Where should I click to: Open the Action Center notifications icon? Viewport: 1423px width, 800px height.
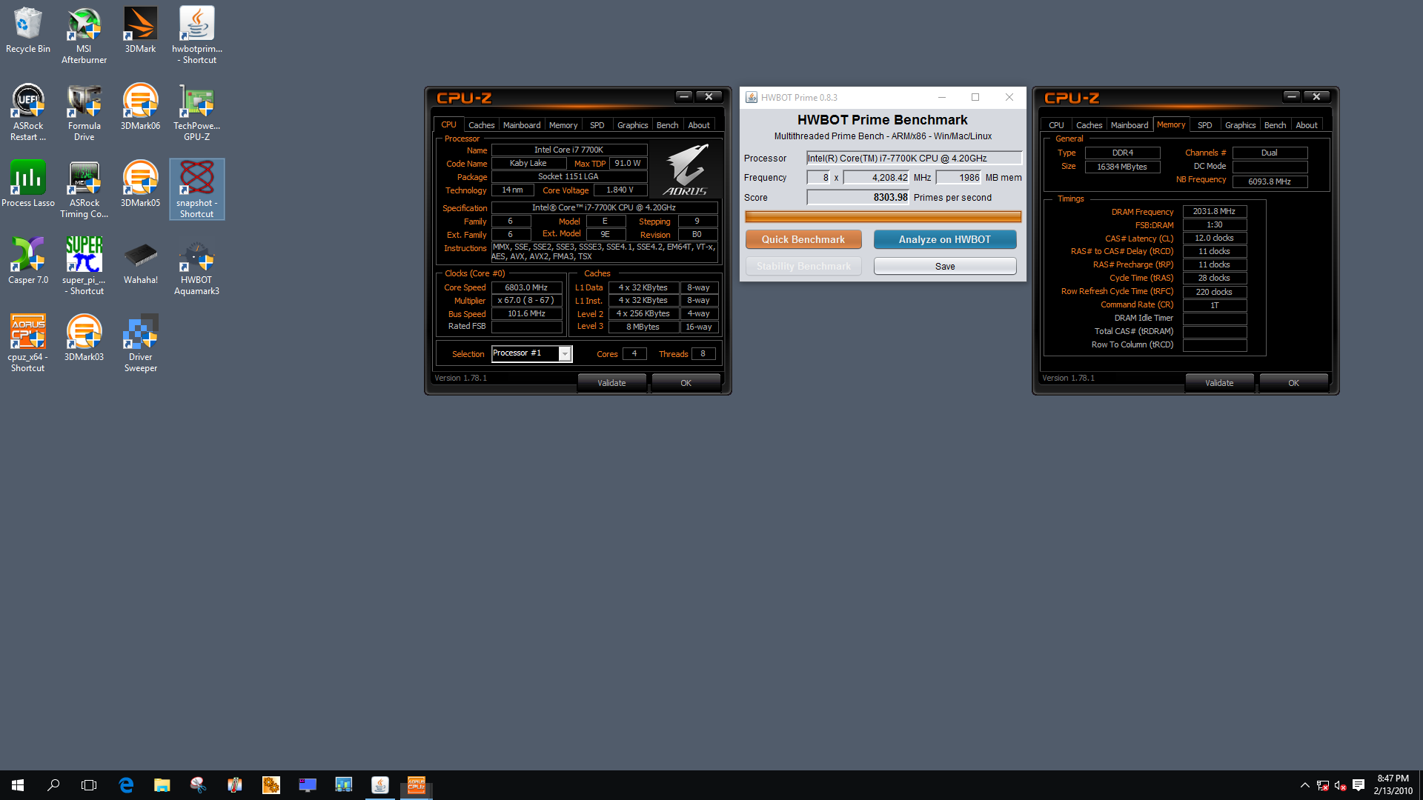[x=1359, y=785]
